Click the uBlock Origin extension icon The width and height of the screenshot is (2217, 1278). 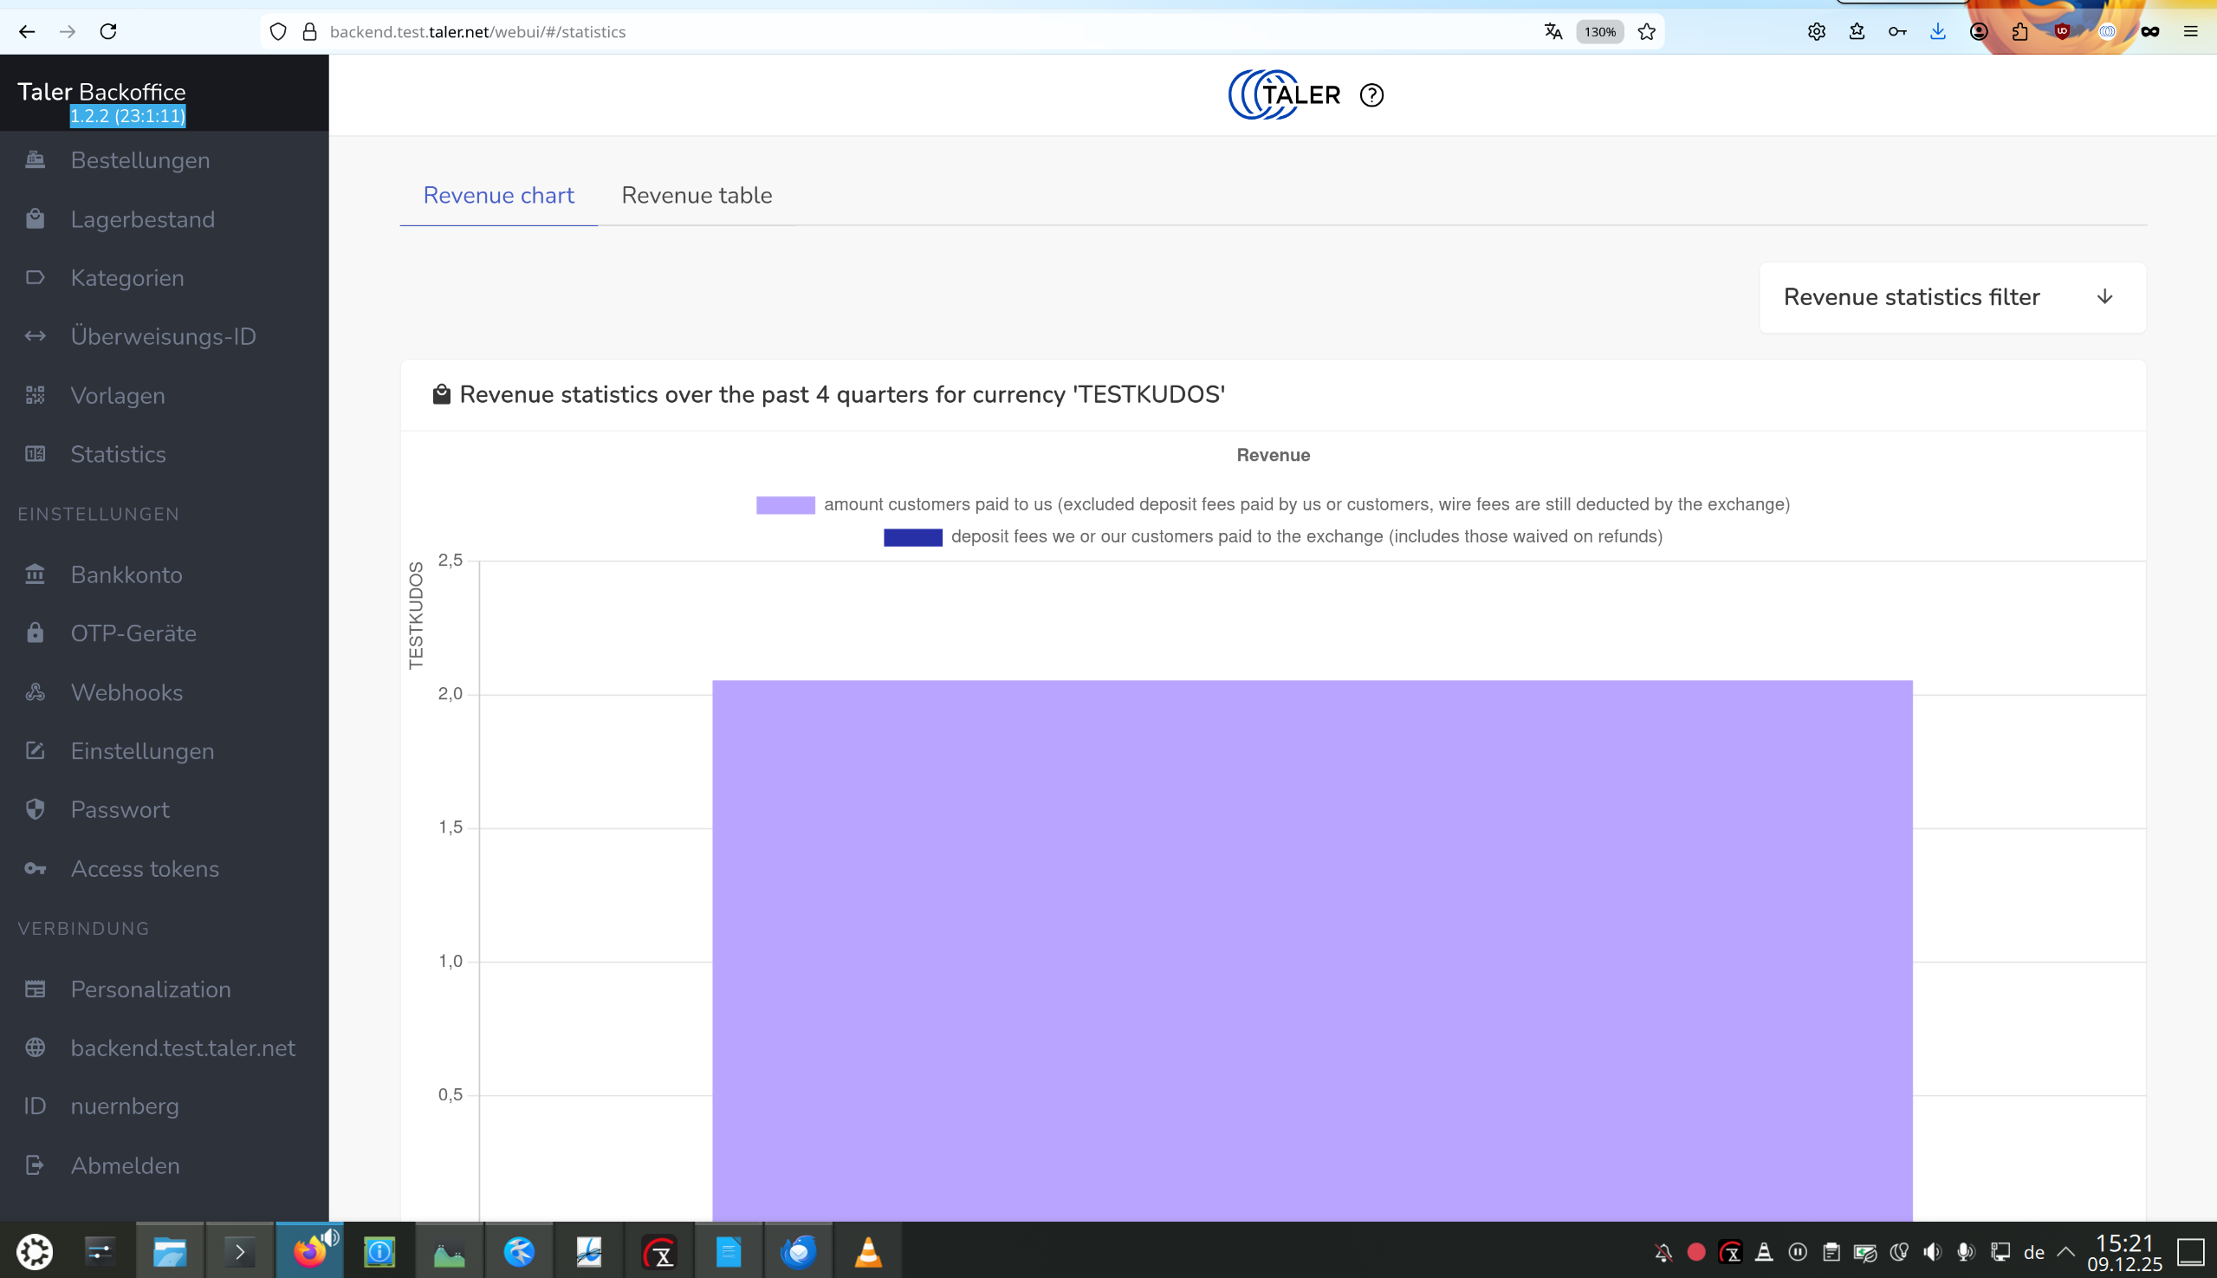tap(2062, 31)
